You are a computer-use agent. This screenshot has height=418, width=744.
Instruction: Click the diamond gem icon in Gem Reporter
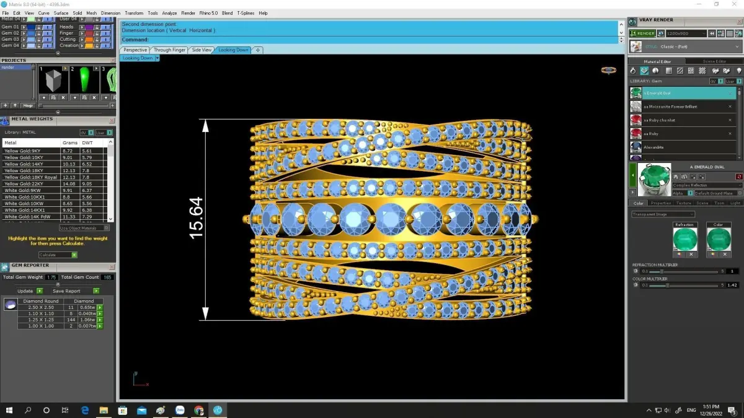click(x=10, y=304)
